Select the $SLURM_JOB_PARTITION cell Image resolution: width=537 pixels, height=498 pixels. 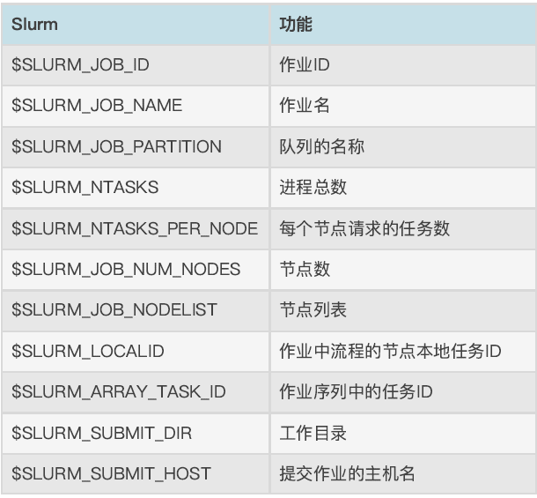click(136, 147)
